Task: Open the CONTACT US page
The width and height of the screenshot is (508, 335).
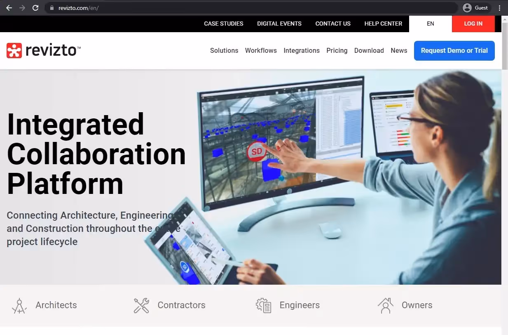Action: [333, 24]
